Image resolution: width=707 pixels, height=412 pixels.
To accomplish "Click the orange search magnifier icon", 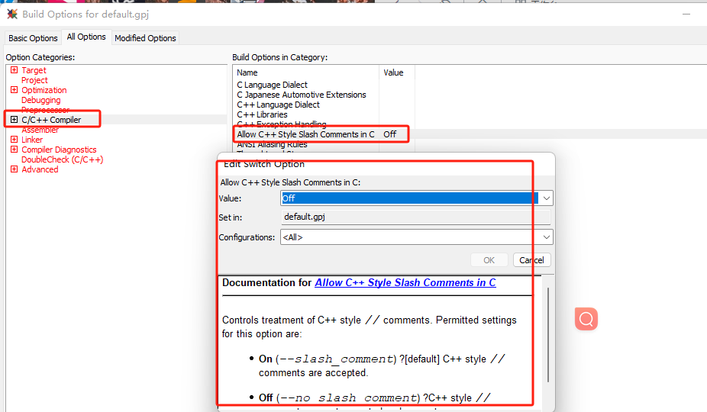I will [x=586, y=319].
